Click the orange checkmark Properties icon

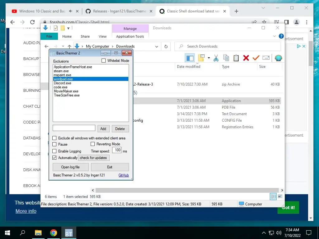click(x=256, y=58)
